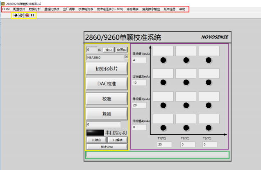Click the Run Continuously toolbar icon
Viewport: 261px width, 170px height.
[20, 15]
